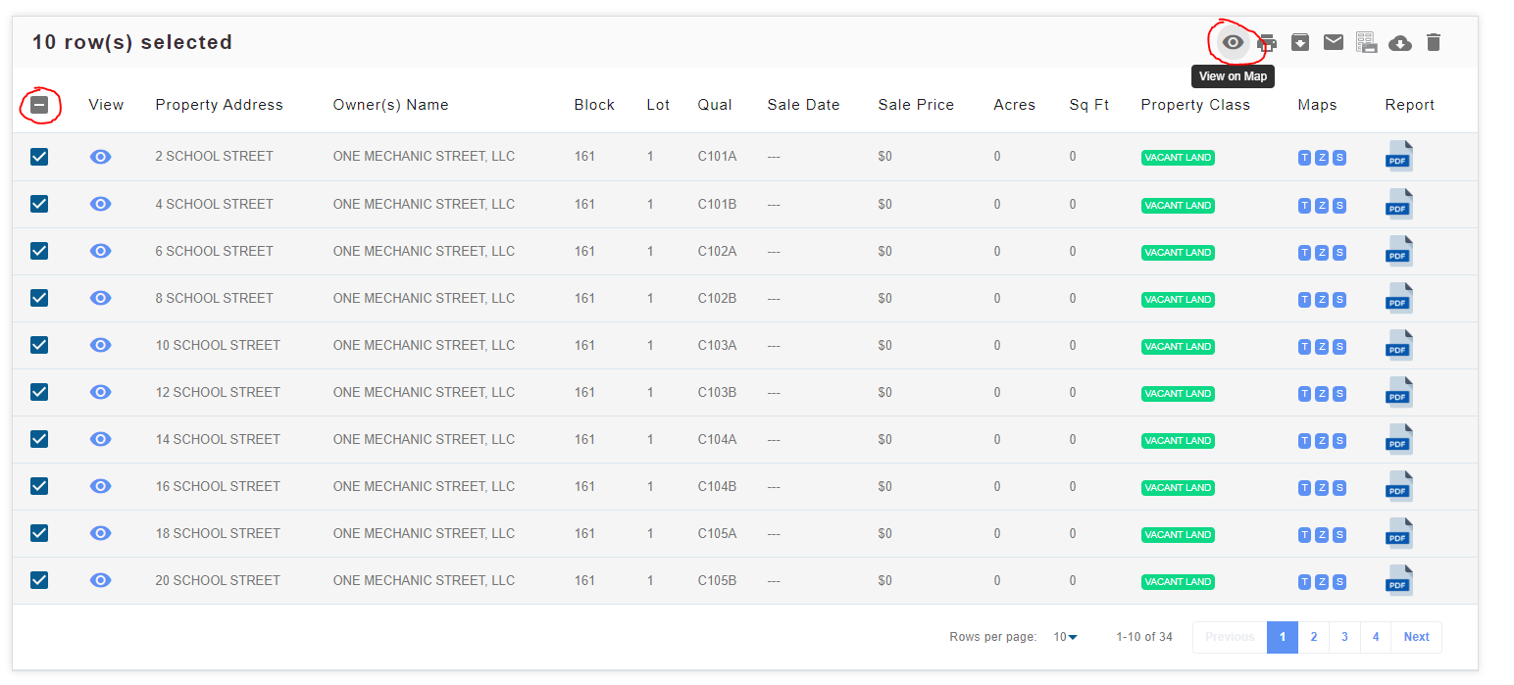Click the 4 SCHOOL STREET address text

click(214, 204)
